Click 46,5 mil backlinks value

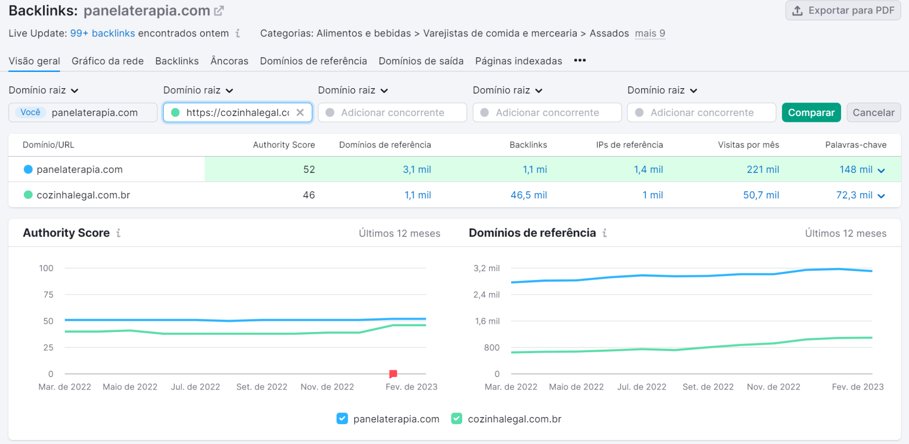tap(529, 195)
